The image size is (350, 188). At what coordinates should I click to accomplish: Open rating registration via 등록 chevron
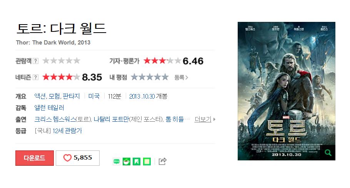click(181, 77)
